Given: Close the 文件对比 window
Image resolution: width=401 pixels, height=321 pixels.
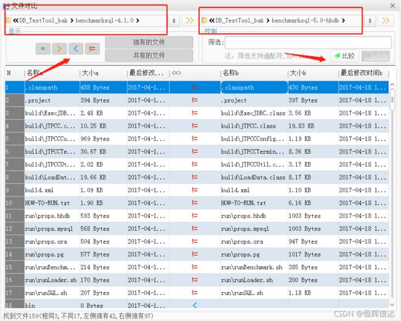Looking at the screenshot, I should point(392,6).
